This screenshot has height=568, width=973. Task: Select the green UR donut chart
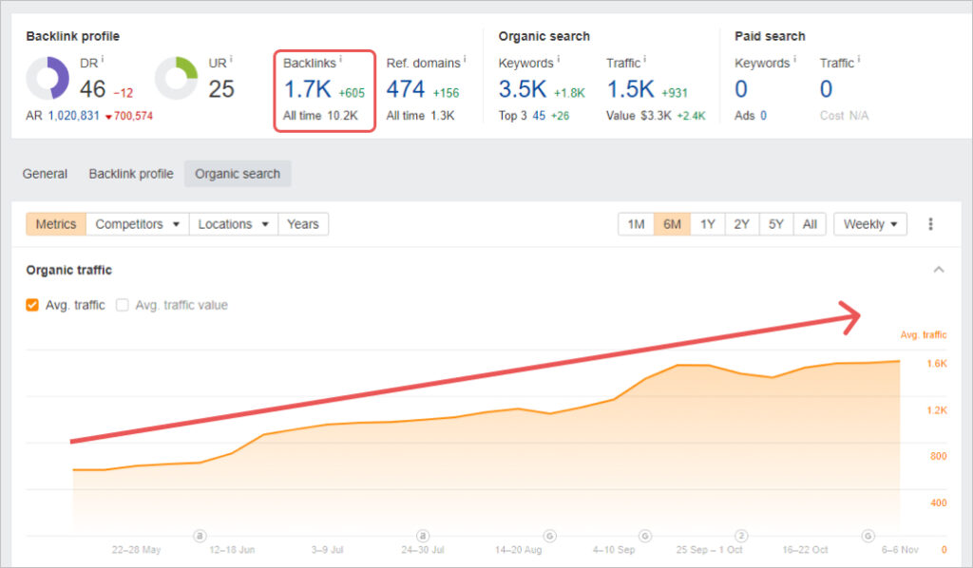point(178,79)
